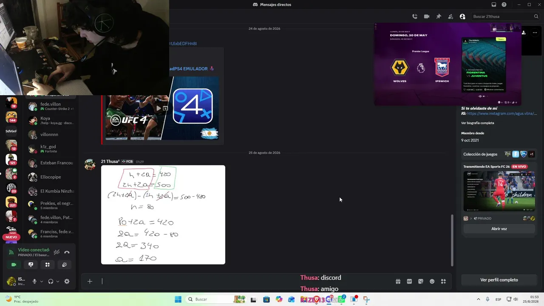The height and width of the screenshot is (306, 544).
Task: Open the SdVönF server
Action: point(11,131)
